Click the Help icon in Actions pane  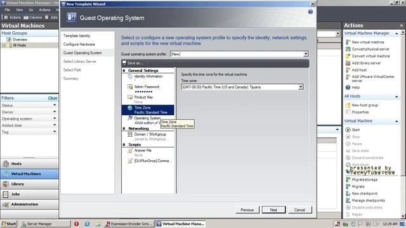pyautogui.click(x=348, y=87)
